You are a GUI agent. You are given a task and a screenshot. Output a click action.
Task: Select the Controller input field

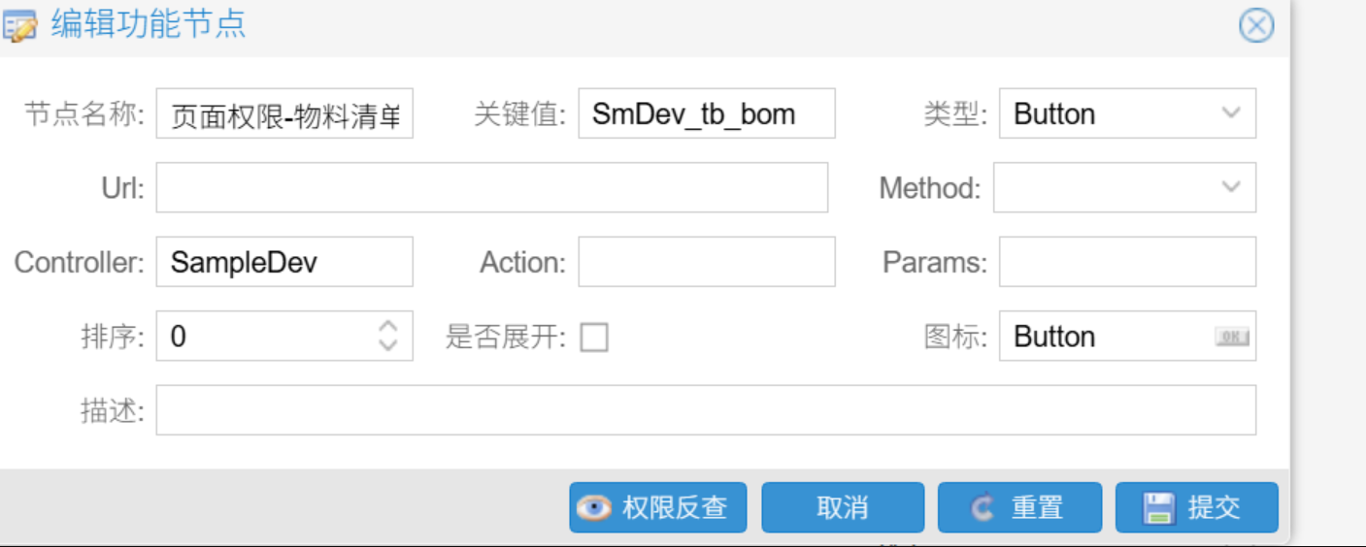point(284,262)
